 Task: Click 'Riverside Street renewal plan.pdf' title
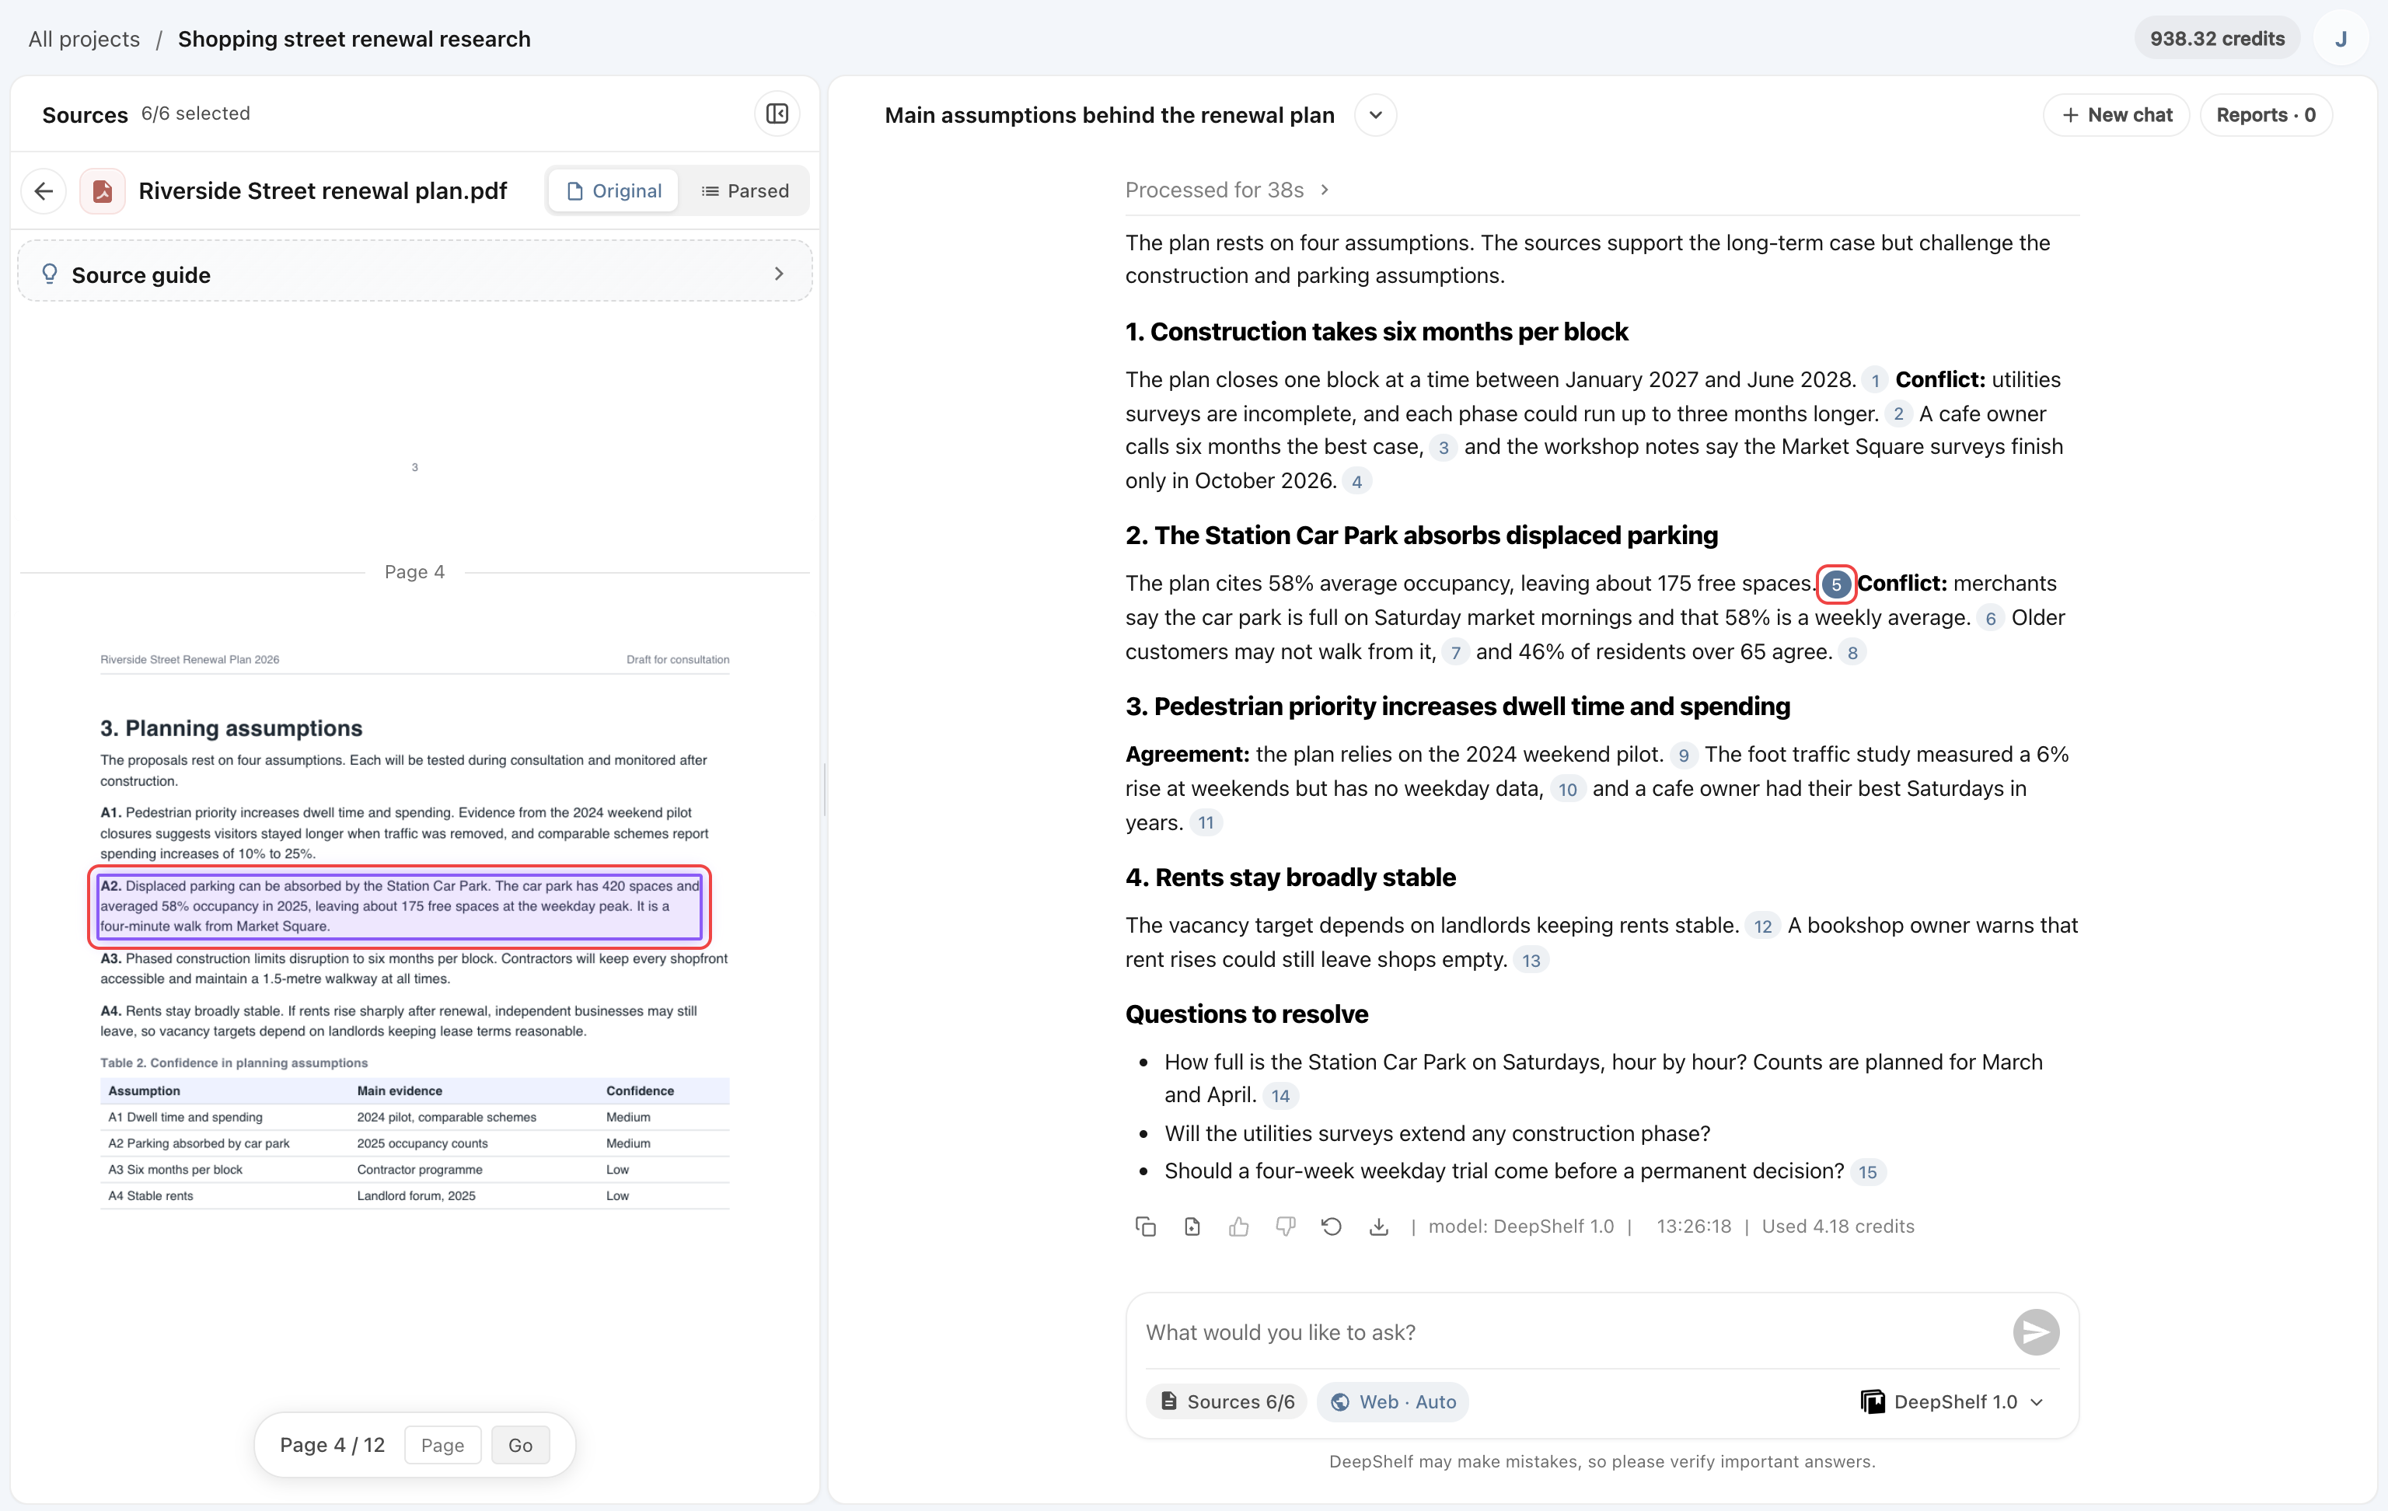(323, 190)
